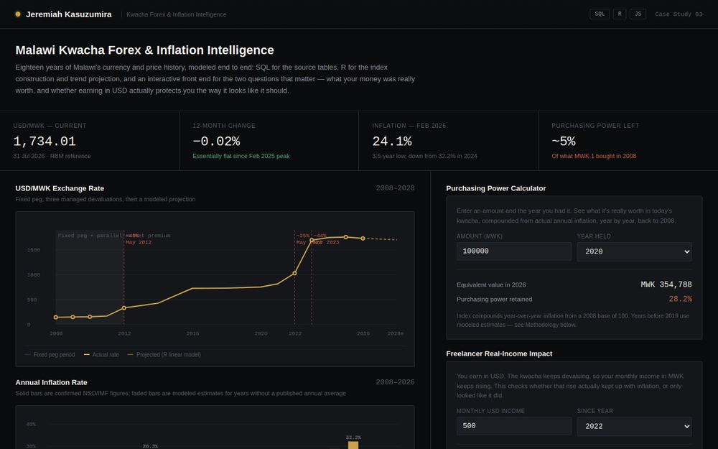Click the 28.3% bar label in inflation chart
718x449 pixels.
[x=150, y=446]
